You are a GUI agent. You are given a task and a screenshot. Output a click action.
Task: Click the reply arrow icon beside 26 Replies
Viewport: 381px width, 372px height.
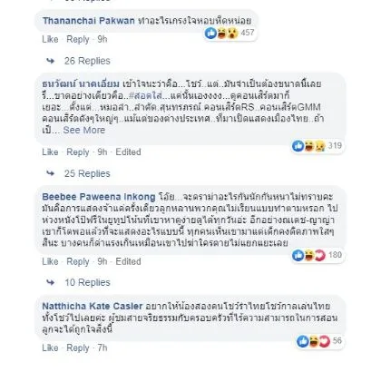(x=51, y=61)
